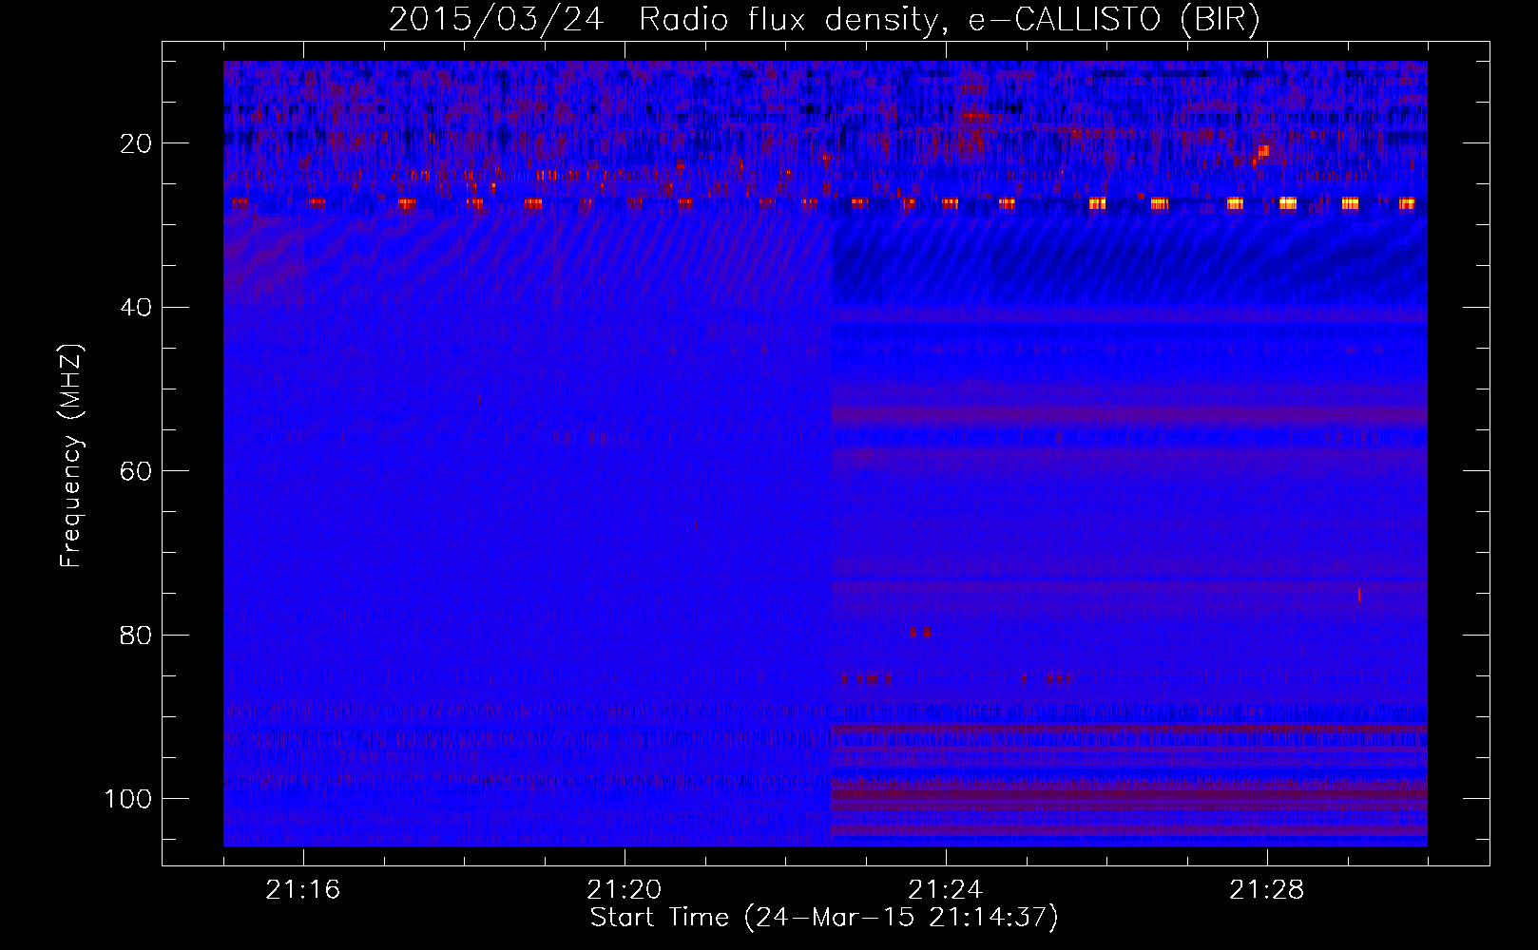Click the 21:16 time tick label
This screenshot has height=950, width=1538.
coord(303,890)
